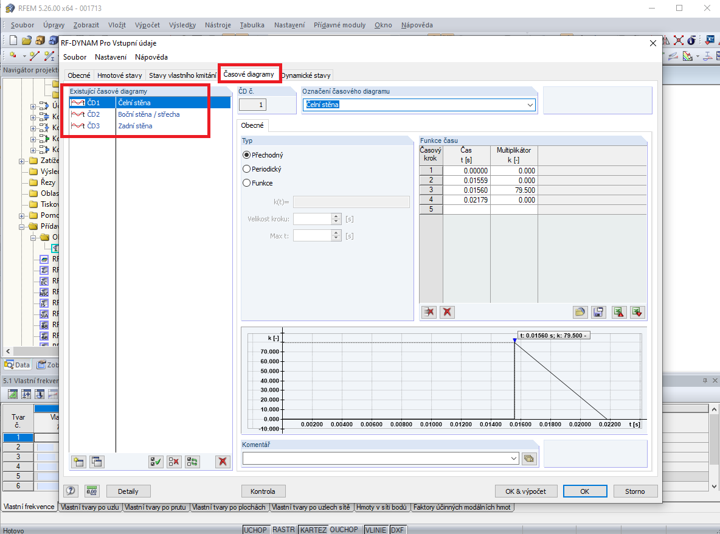Expand the Pomo folder in navigator
The width and height of the screenshot is (720, 534).
[x=21, y=216]
